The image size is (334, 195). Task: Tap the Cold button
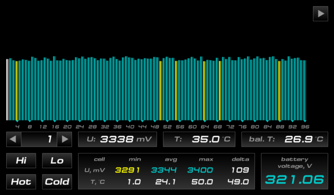57,182
